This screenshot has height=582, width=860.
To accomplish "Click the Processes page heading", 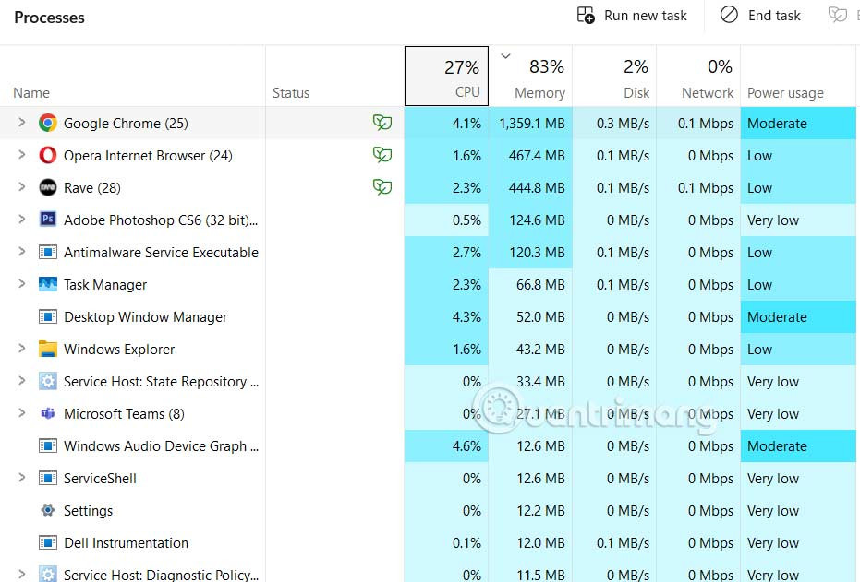I will [49, 17].
